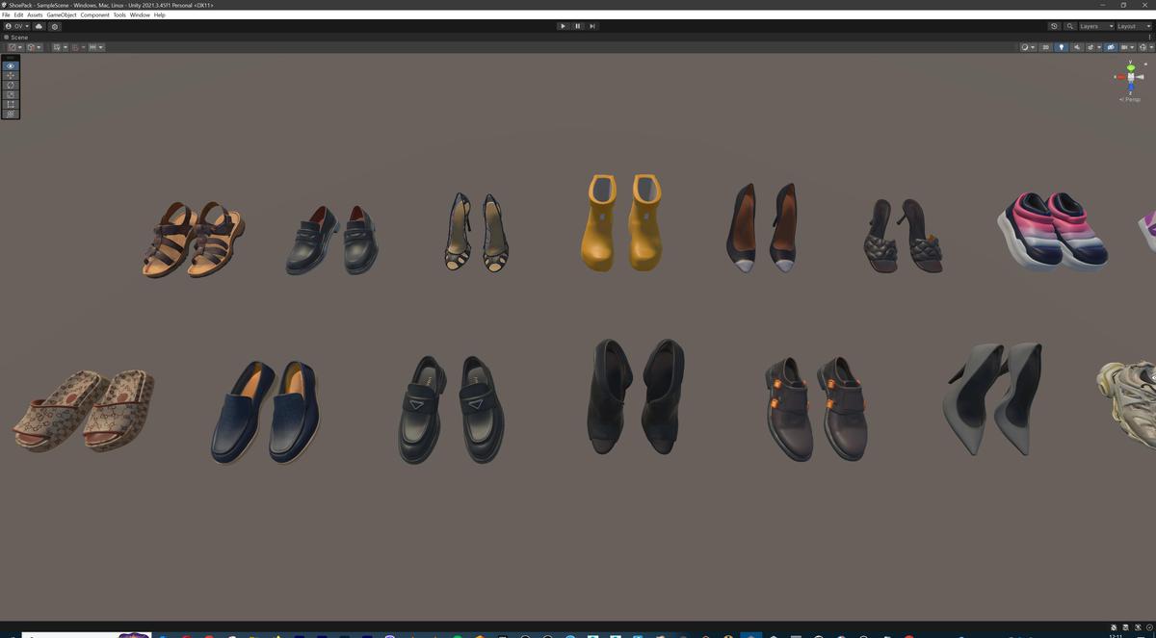Screen dimensions: 1156x638
Task: Select the Rotate tool
Action: click(10, 85)
